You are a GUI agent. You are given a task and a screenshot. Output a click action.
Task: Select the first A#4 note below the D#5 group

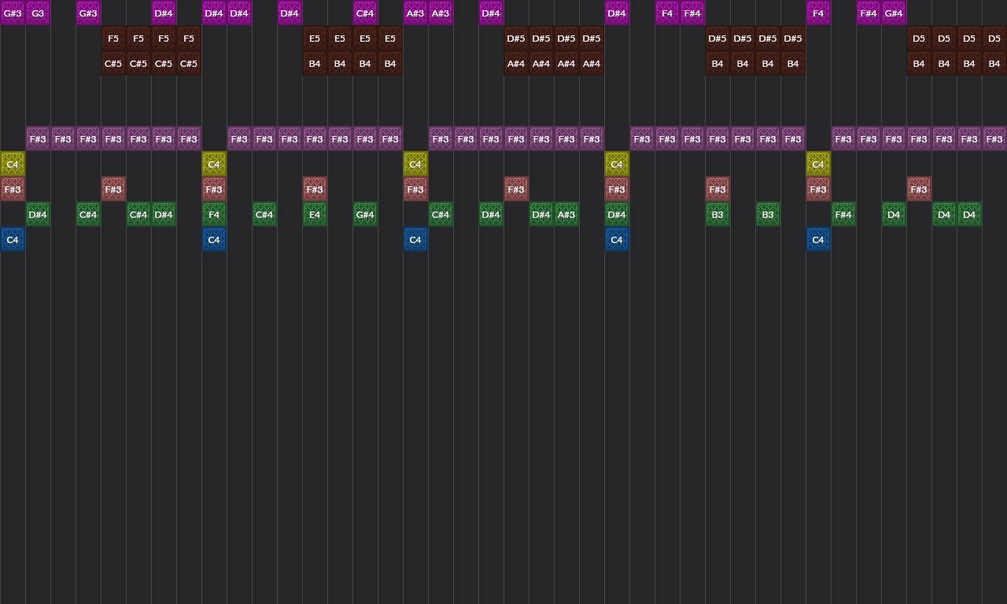(515, 64)
